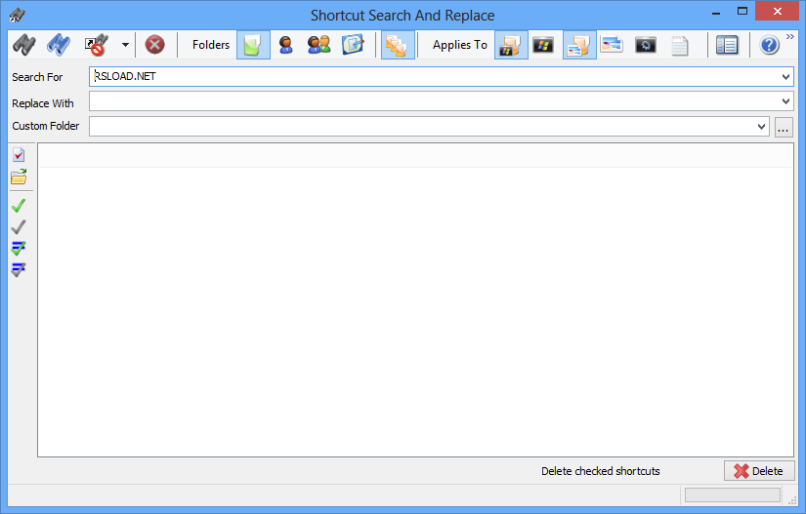Click inside the Replace With text field
Viewport: 806px width, 514px height.
(x=430, y=101)
